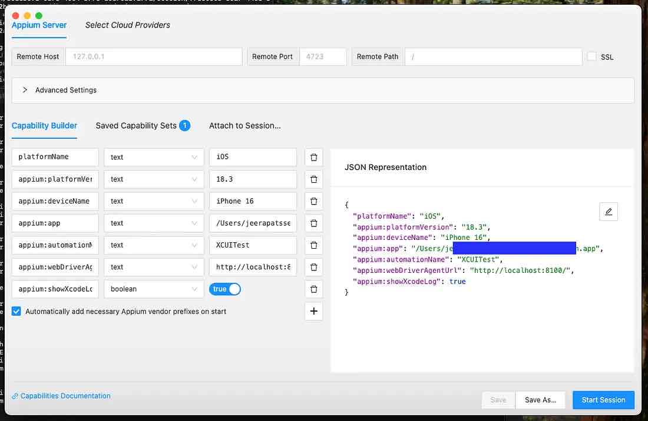648x421 pixels.
Task: Open type dropdown for appium:automationName row
Action: [x=154, y=245]
